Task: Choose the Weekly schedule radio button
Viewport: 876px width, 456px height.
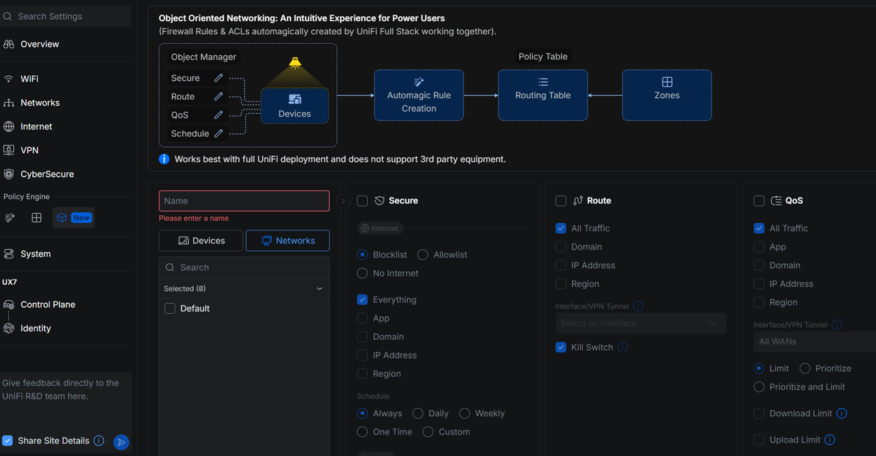Action: click(x=464, y=414)
